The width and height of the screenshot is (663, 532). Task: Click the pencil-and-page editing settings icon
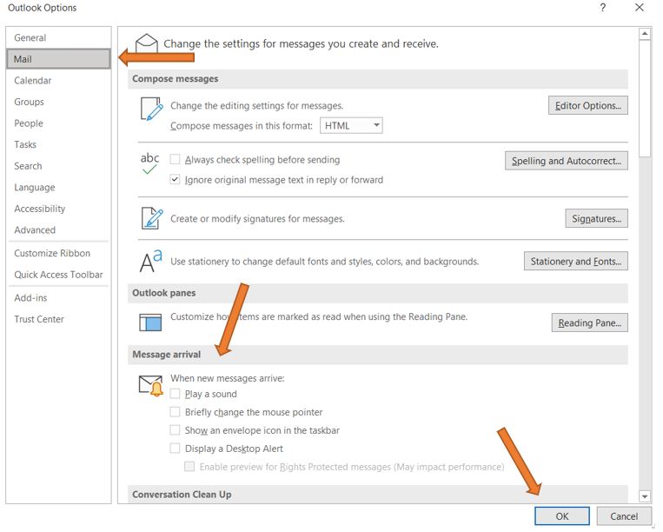click(x=151, y=110)
